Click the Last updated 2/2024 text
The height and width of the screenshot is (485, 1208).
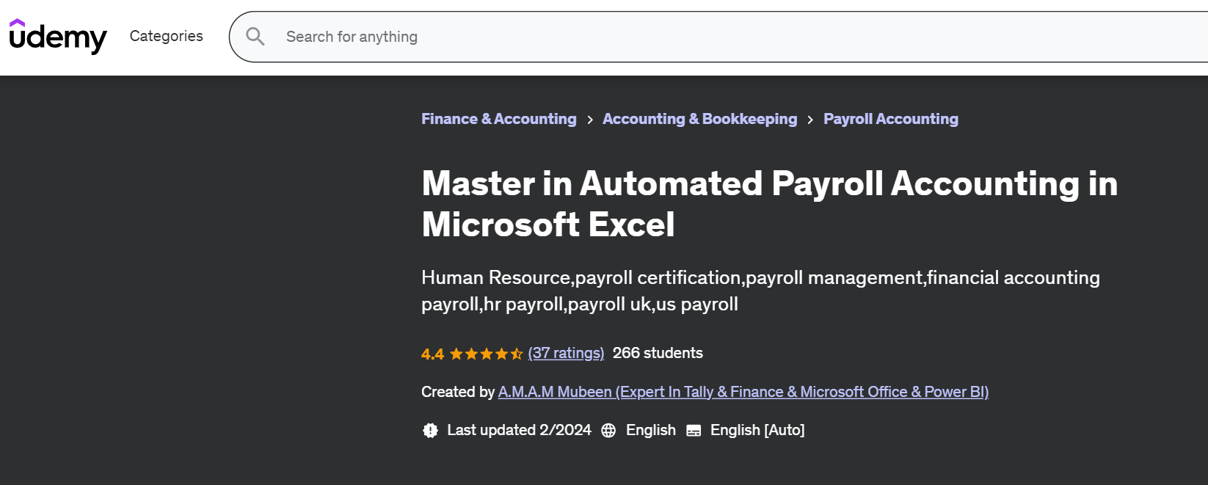(519, 430)
